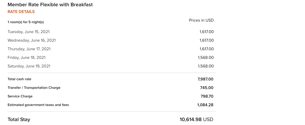Select the Friday, June 18, 2021 row
This screenshot has height=125, width=305.
click(111, 58)
